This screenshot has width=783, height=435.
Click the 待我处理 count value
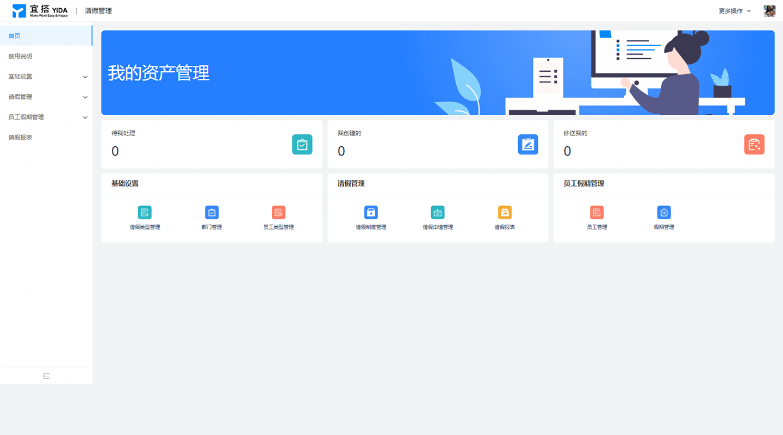click(115, 151)
